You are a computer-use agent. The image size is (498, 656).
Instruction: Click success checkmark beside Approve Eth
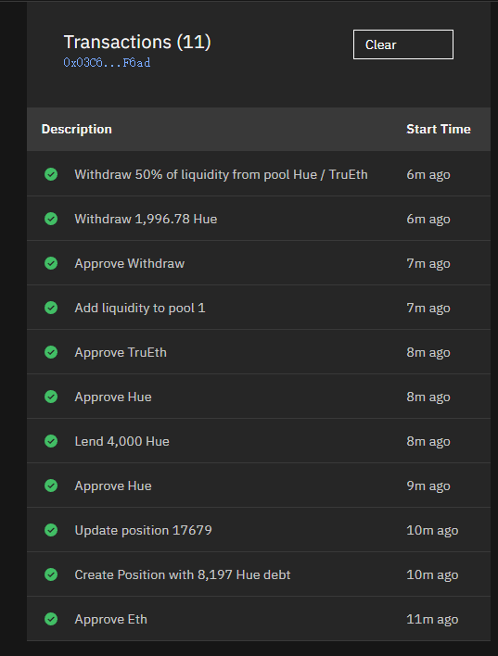pos(51,619)
